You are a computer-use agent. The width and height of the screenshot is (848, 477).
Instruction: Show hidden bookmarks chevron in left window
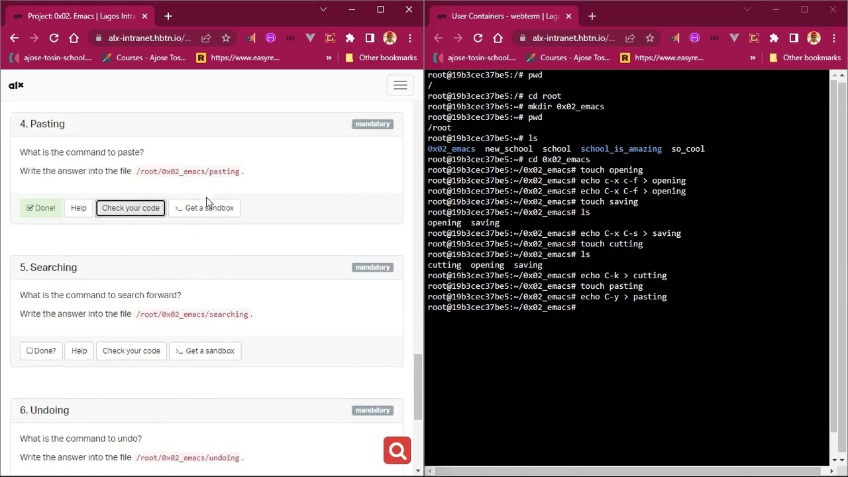tap(329, 58)
